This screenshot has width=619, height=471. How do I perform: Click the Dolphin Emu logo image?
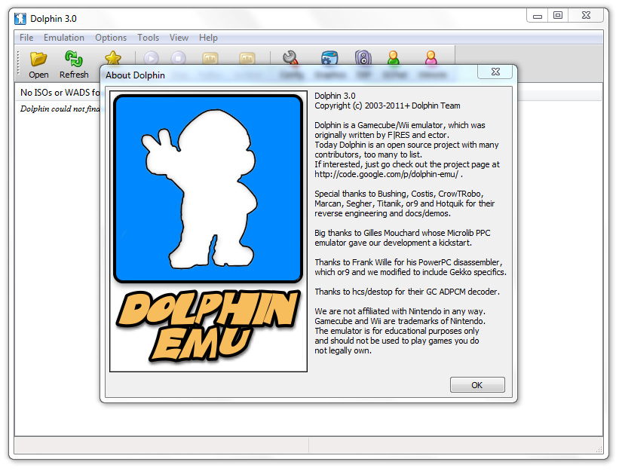coord(208,232)
